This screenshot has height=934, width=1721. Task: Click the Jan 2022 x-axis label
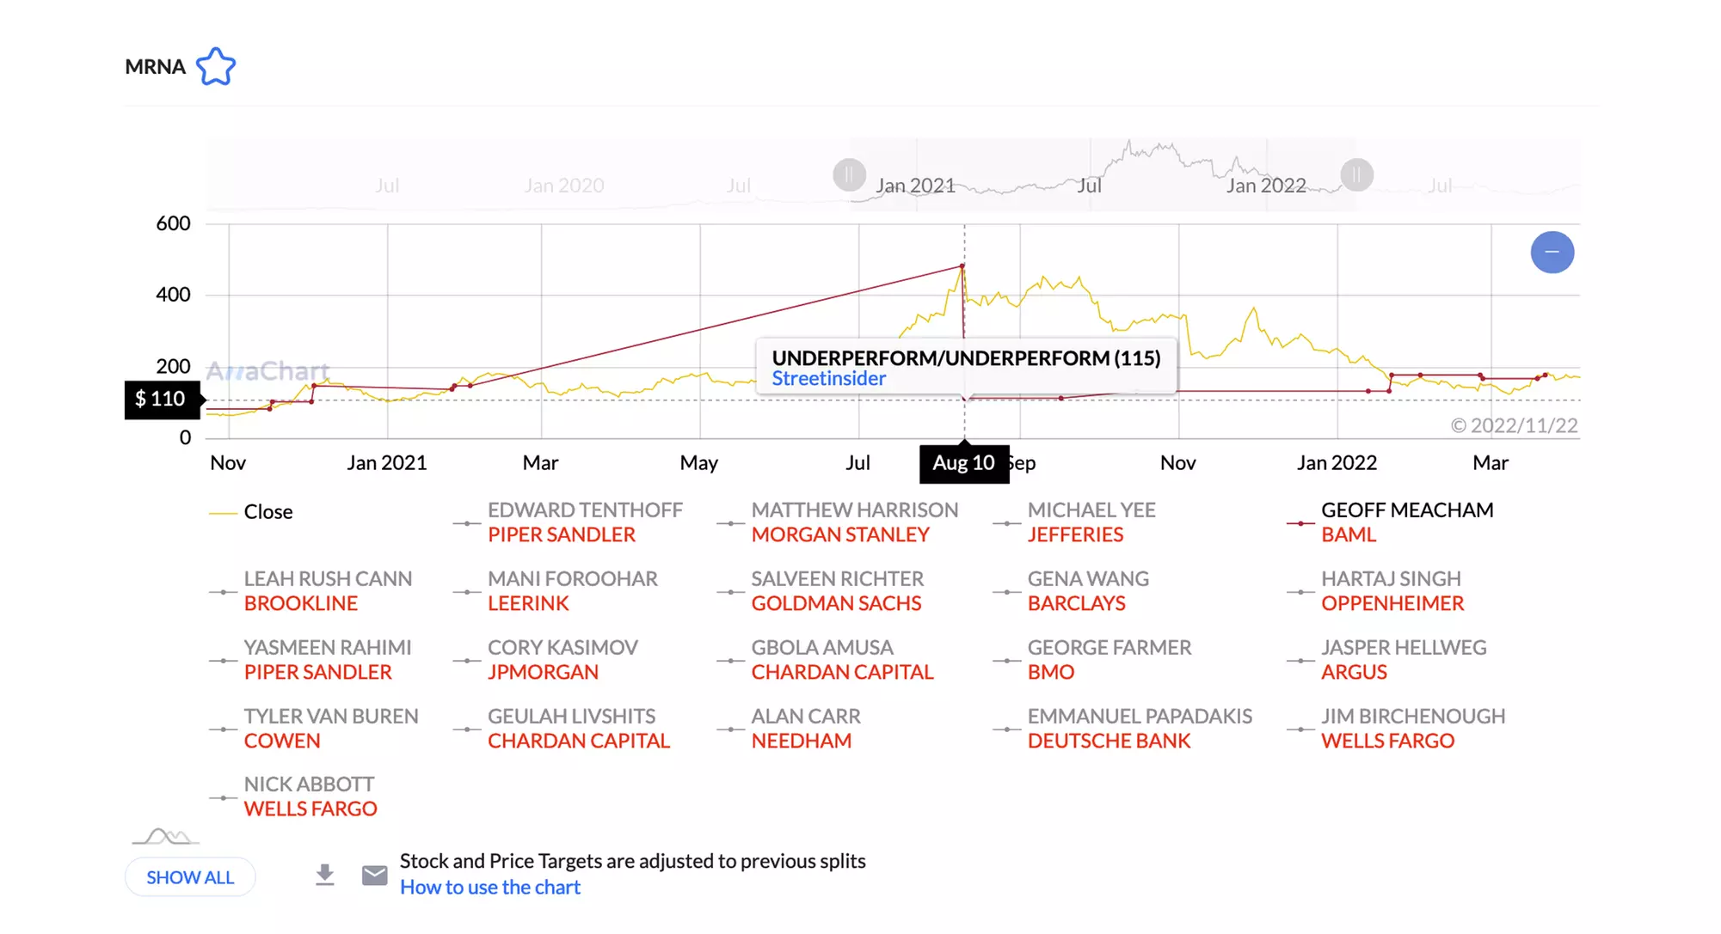(x=1337, y=463)
